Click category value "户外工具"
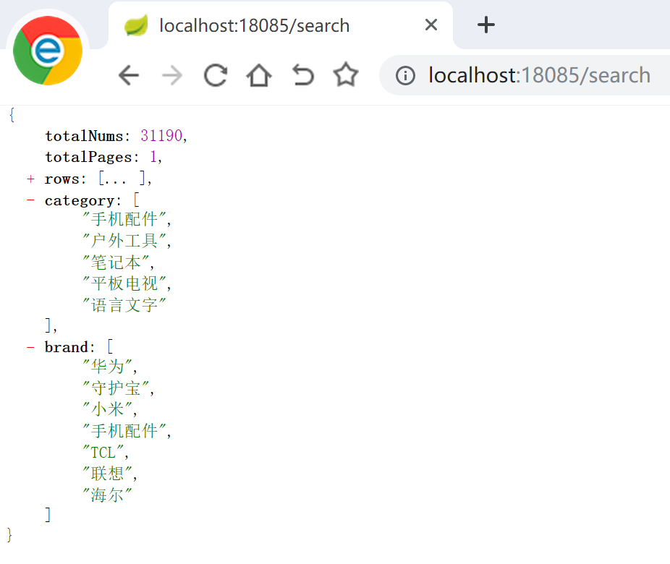670x564 pixels. [124, 240]
